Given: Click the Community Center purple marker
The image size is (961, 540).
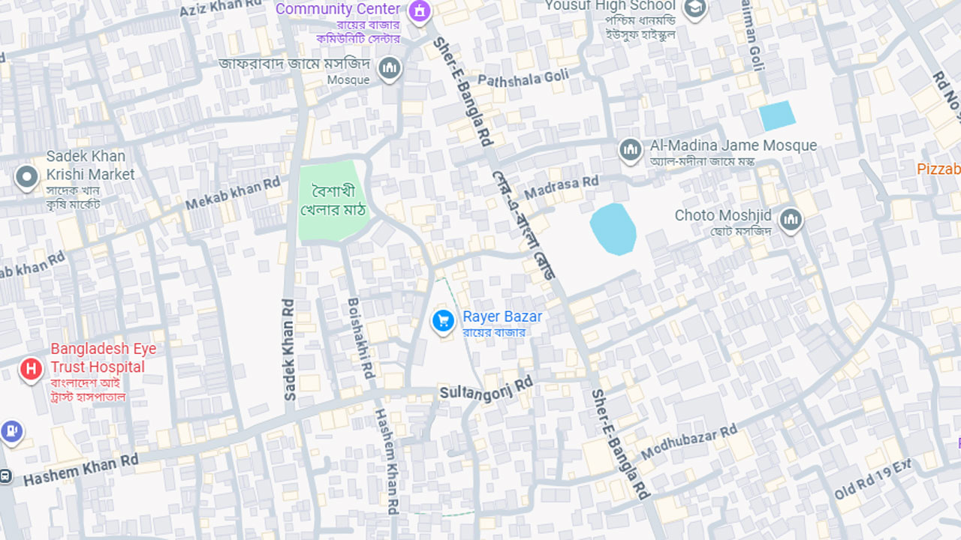Looking at the screenshot, I should click(419, 12).
